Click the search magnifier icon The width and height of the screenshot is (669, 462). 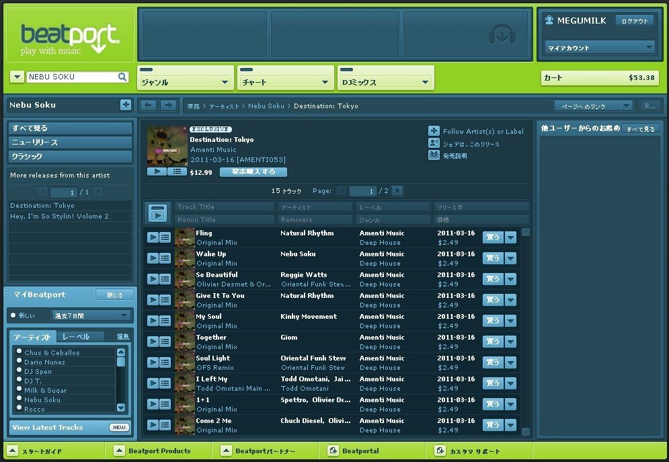[122, 77]
